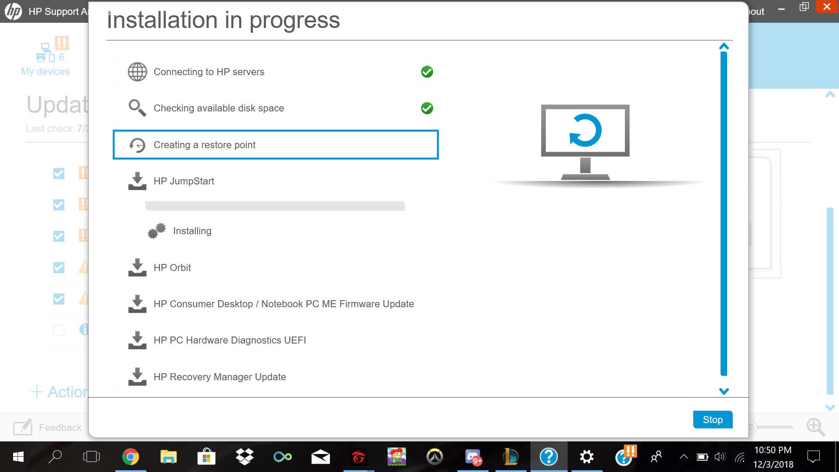Toggle the fourth update checkbox in background window
839x472 pixels.
tap(59, 267)
